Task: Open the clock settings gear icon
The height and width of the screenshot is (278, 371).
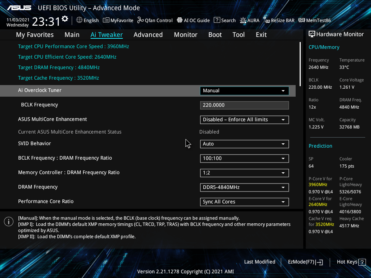Action: click(65, 19)
